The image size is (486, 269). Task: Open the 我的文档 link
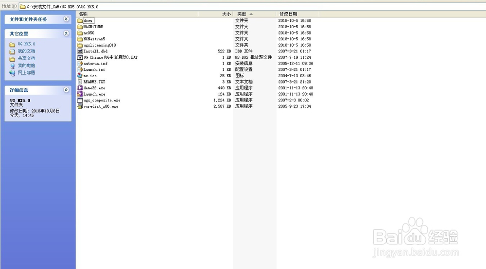click(26, 51)
